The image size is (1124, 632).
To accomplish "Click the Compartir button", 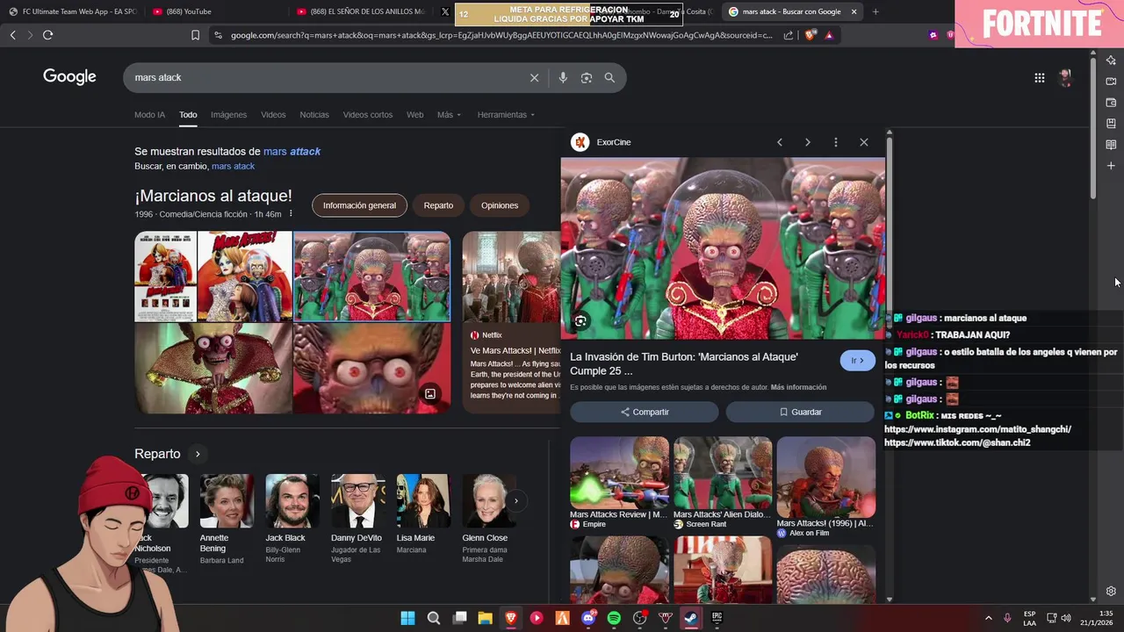I will [645, 412].
